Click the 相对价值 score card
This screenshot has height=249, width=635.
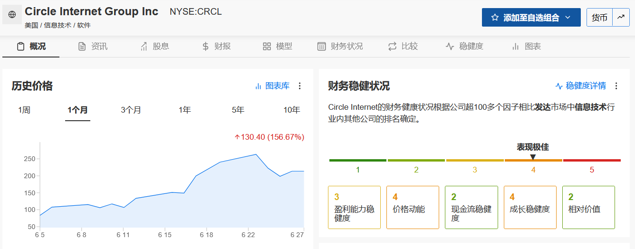pyautogui.click(x=588, y=207)
